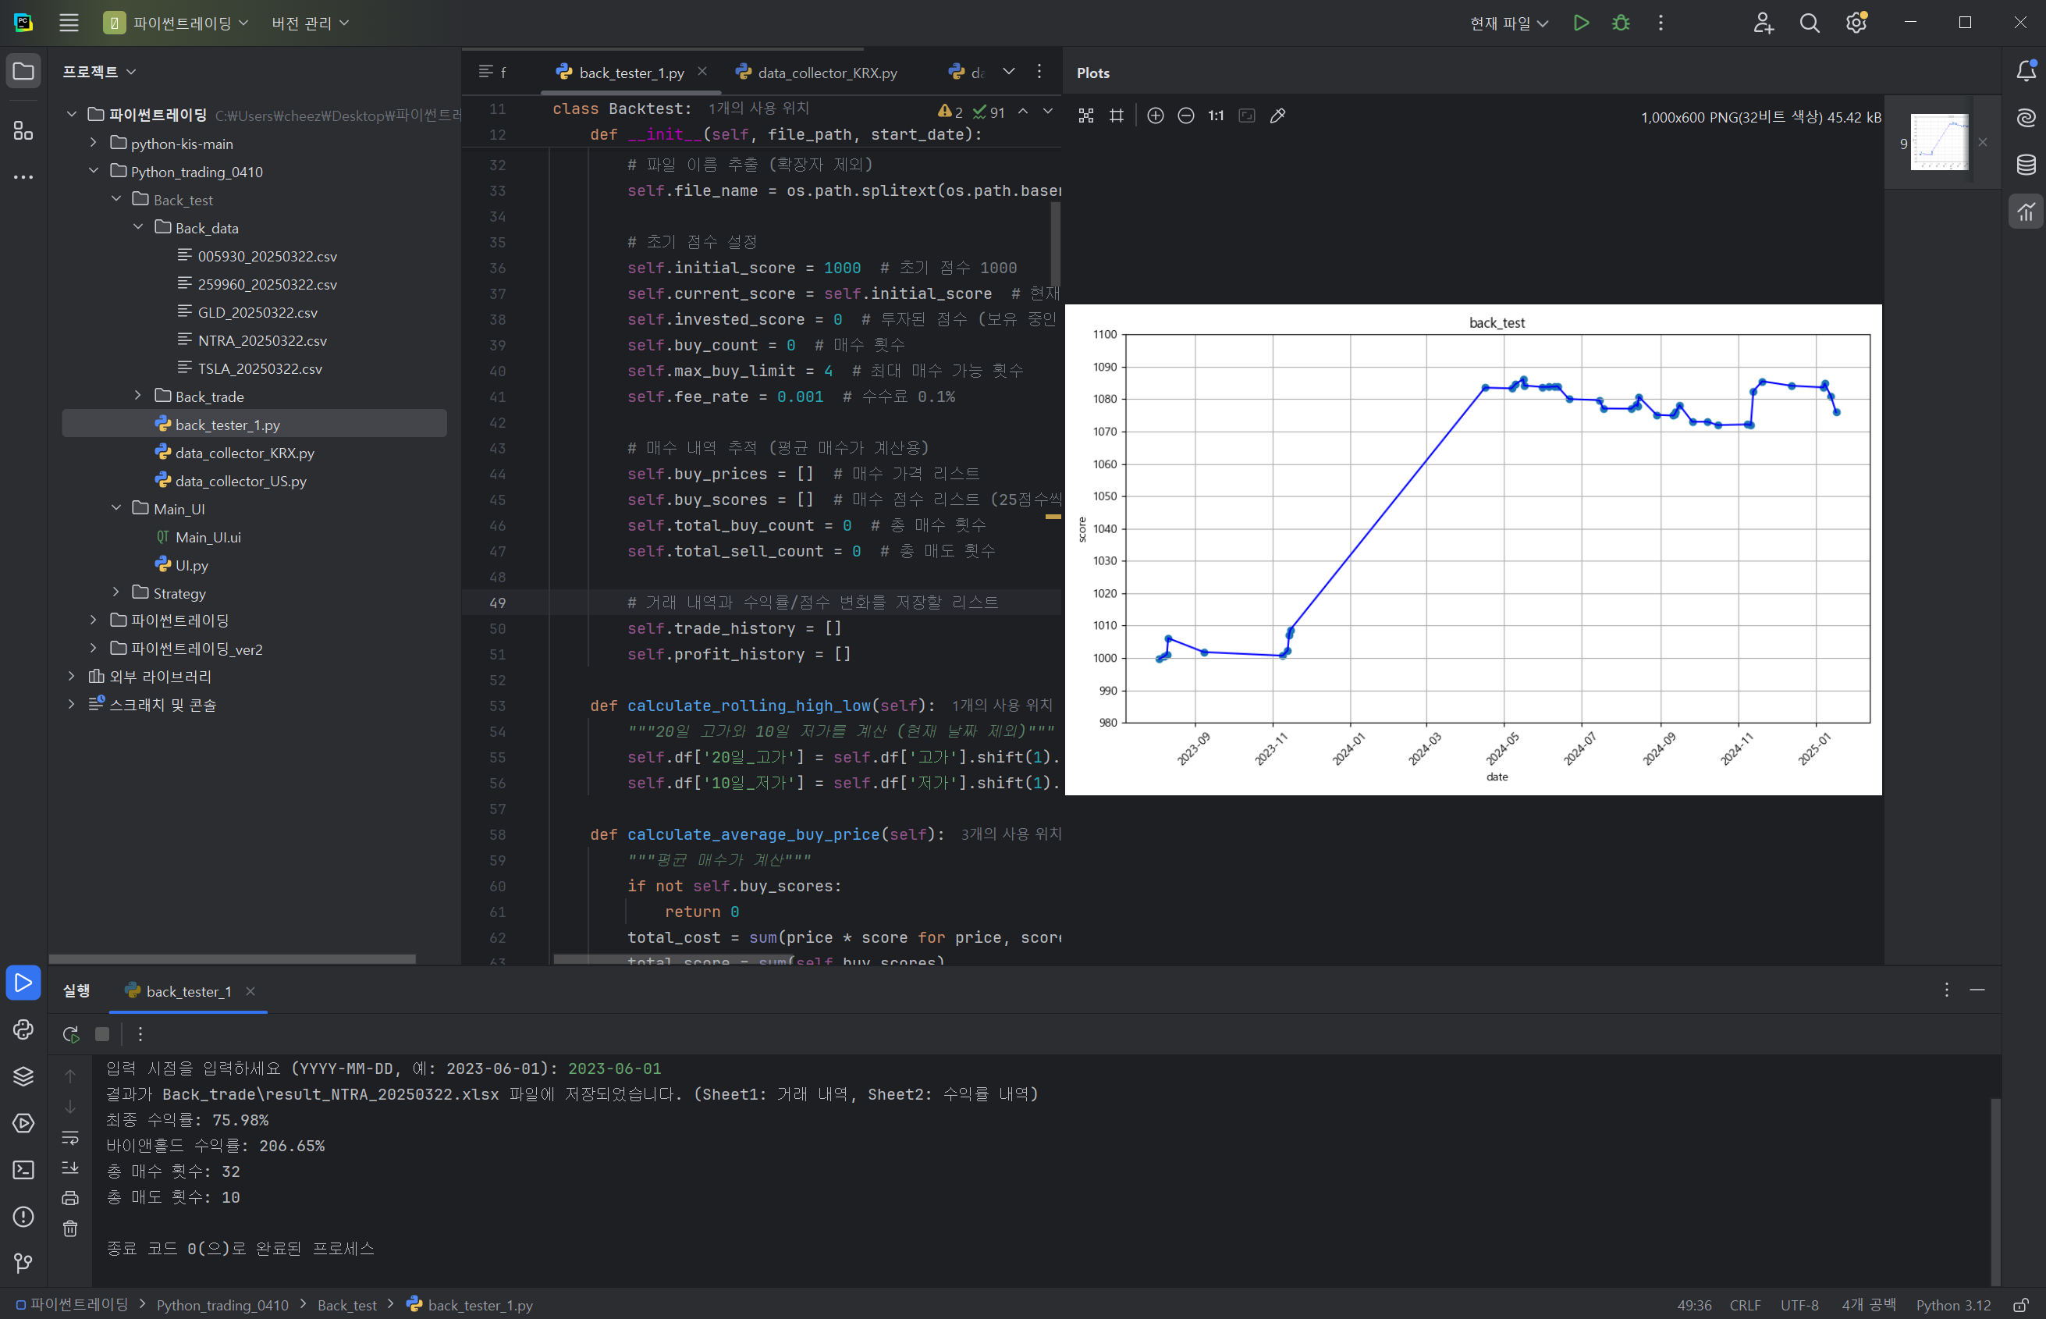
Task: Show hidden editor tabs chevron
Action: point(1008,72)
